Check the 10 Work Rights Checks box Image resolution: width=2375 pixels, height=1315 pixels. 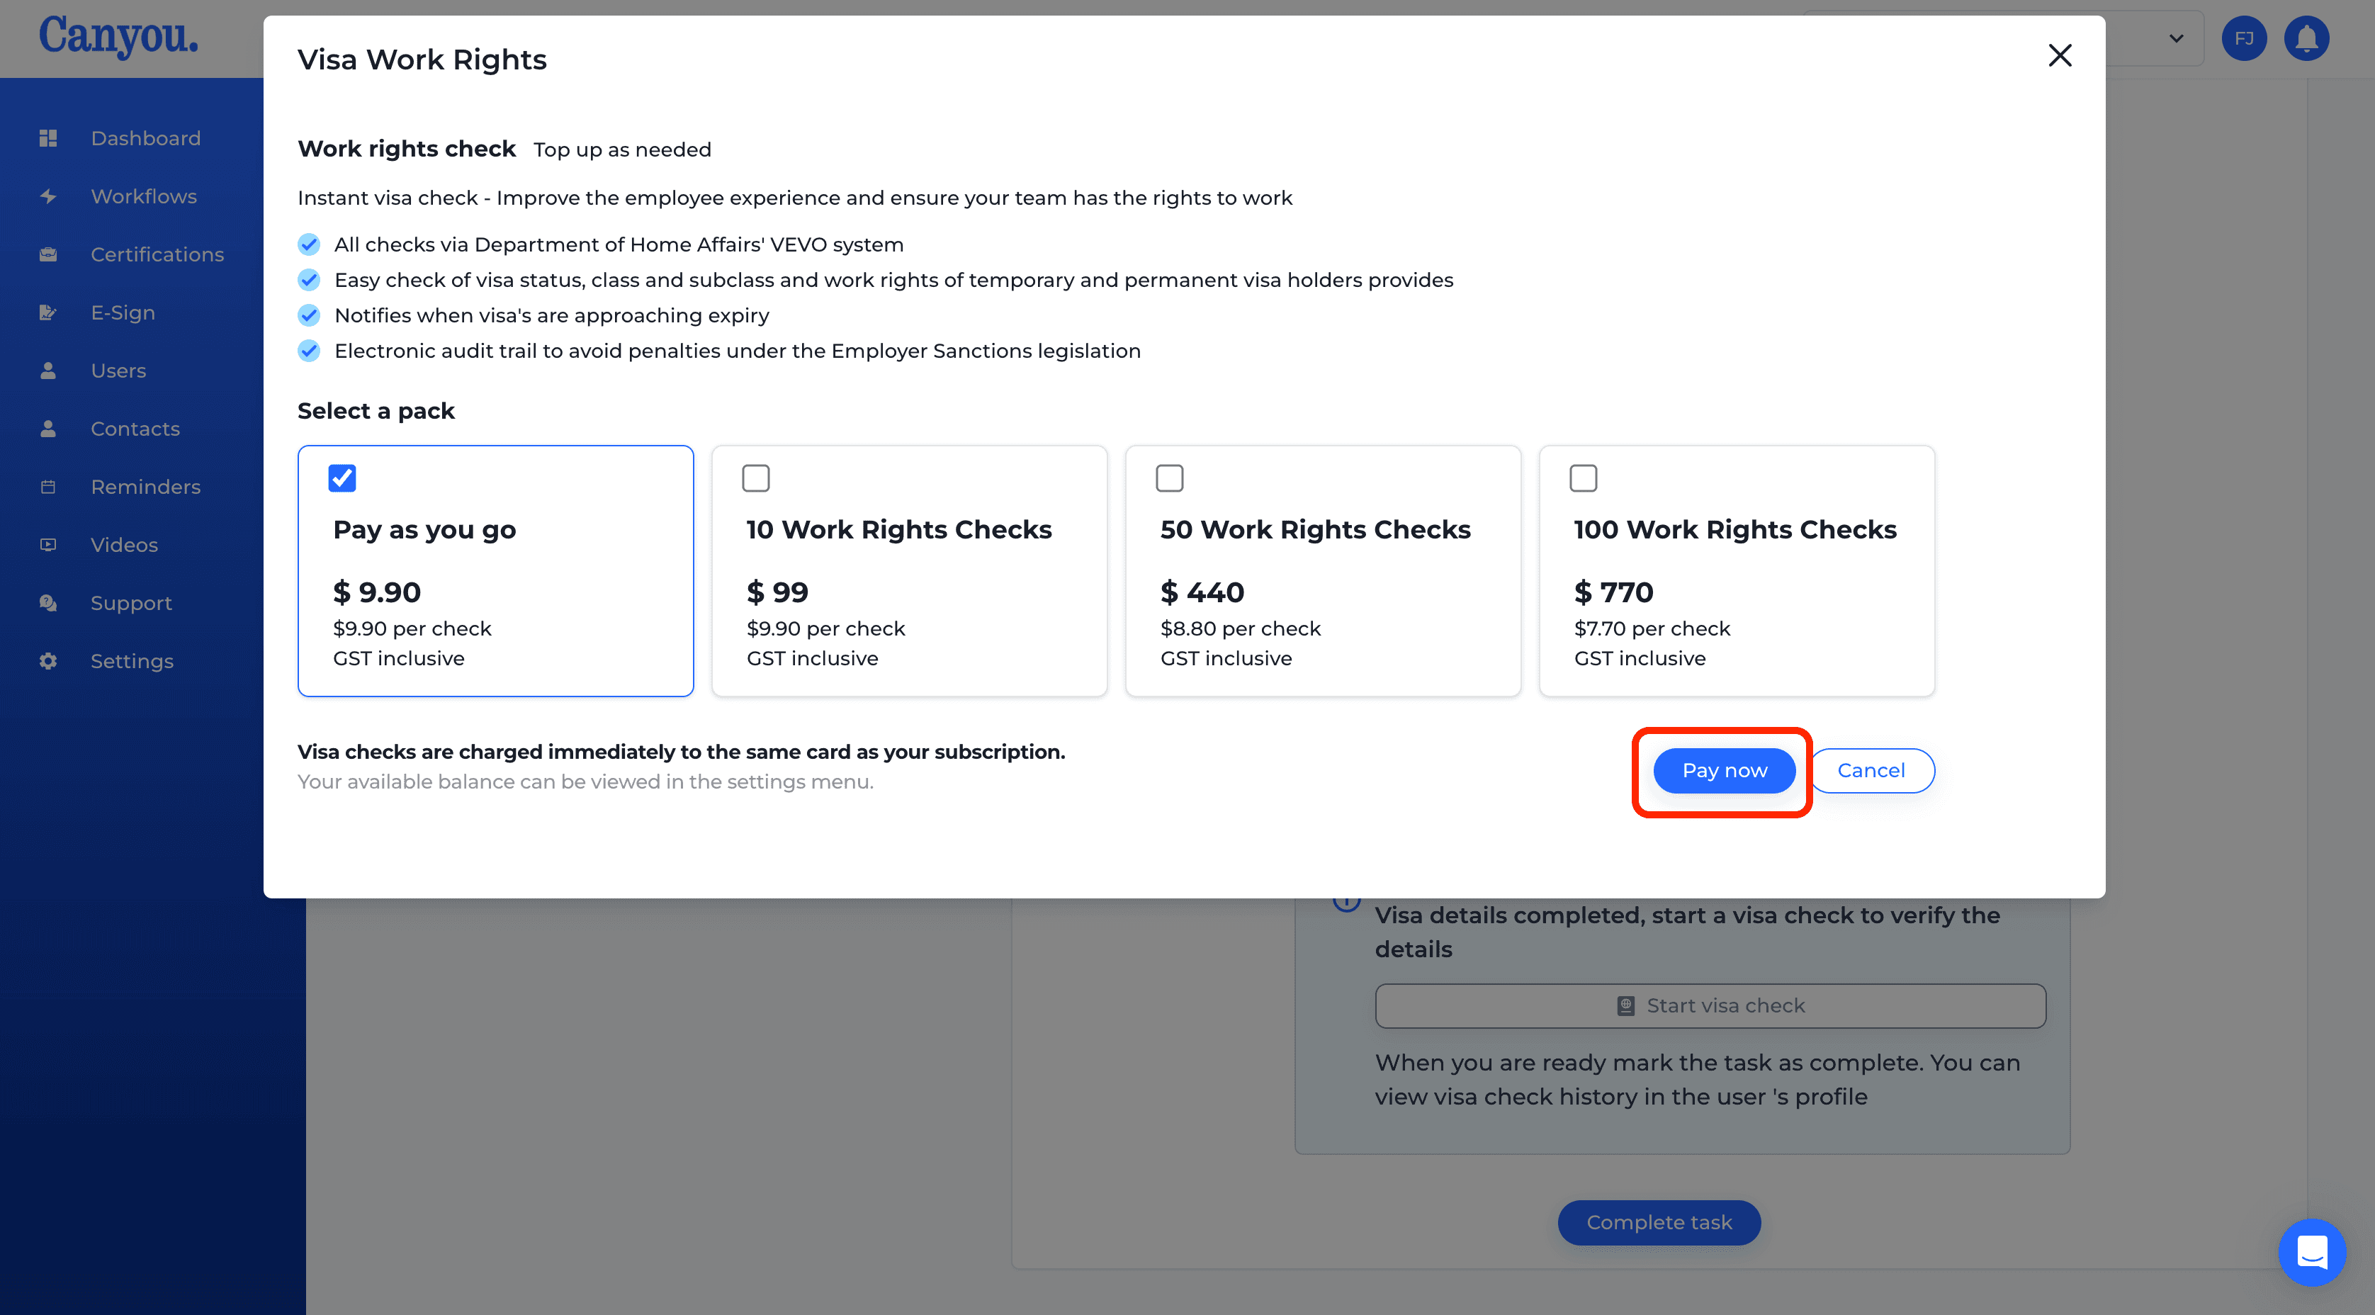(x=756, y=478)
